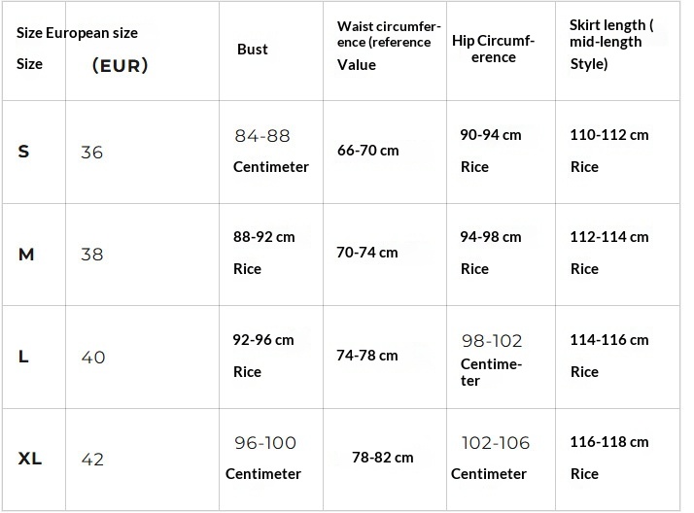Select the 110-112 cm skirt length
694x513 pixels.
(608, 135)
